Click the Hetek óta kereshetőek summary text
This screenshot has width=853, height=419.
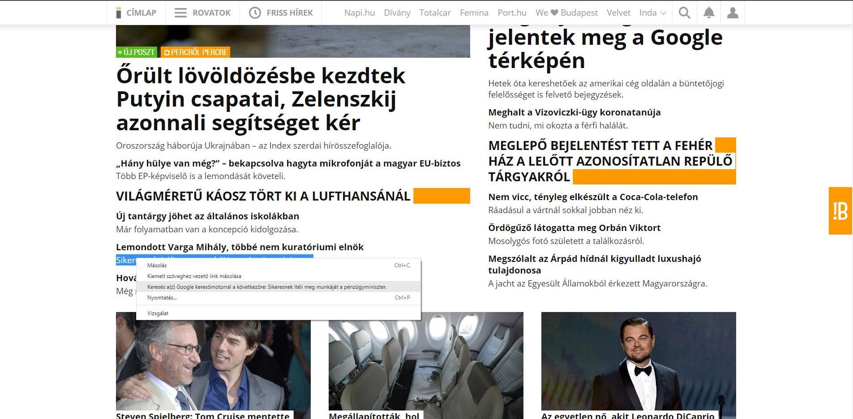[606, 89]
